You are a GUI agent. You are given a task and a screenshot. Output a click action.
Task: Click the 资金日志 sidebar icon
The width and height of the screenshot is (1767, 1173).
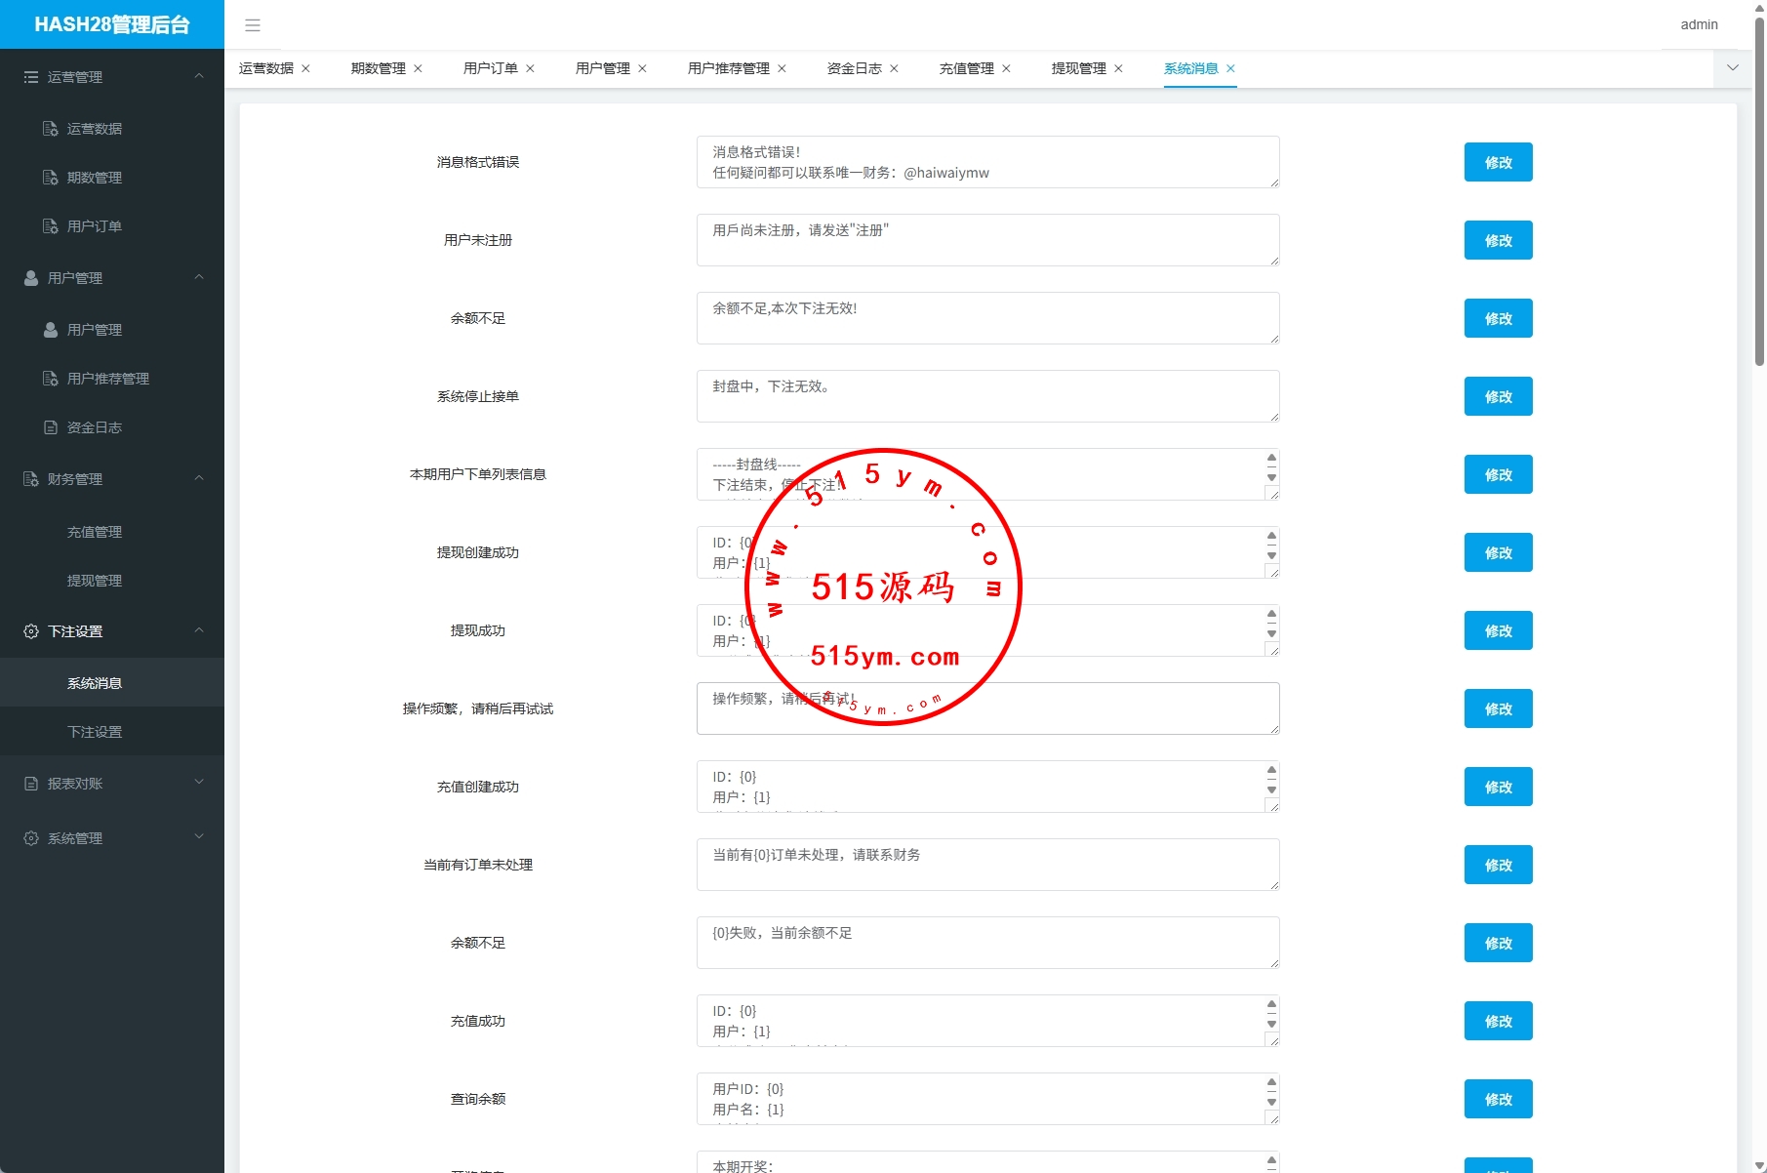(51, 427)
